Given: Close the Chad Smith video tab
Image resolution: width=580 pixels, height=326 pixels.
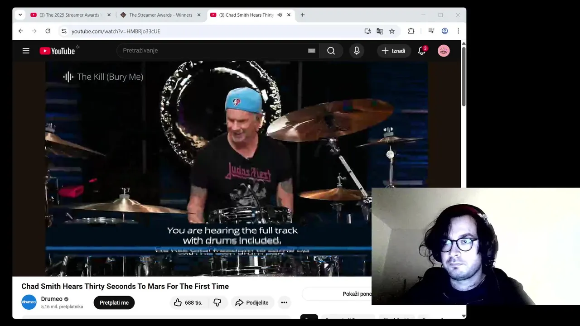Looking at the screenshot, I should click(289, 15).
